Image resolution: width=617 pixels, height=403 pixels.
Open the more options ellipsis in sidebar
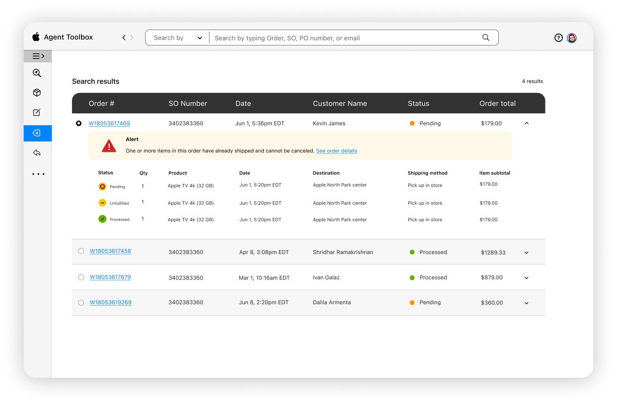(x=38, y=174)
